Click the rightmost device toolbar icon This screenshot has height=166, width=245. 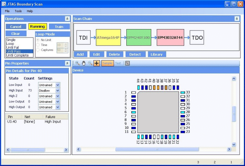coord(127,63)
